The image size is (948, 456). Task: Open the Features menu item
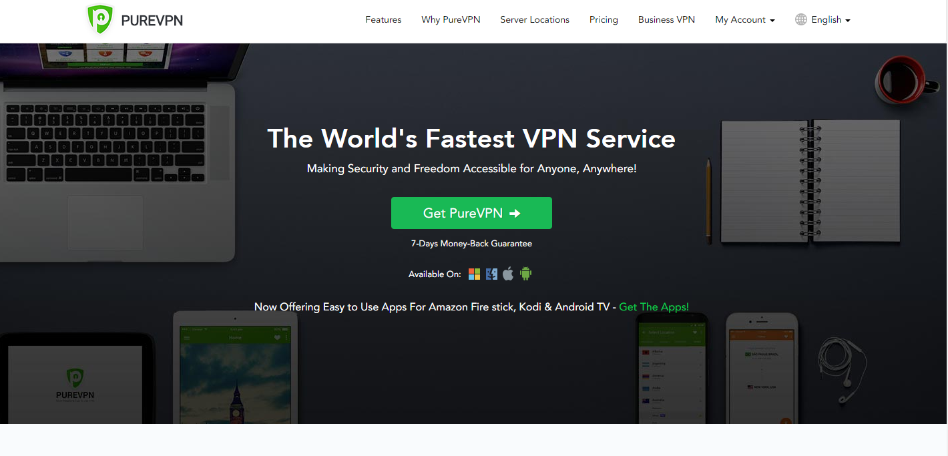point(383,20)
